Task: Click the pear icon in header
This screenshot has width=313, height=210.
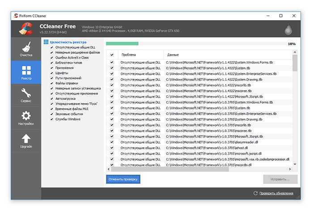Action: click(x=288, y=30)
